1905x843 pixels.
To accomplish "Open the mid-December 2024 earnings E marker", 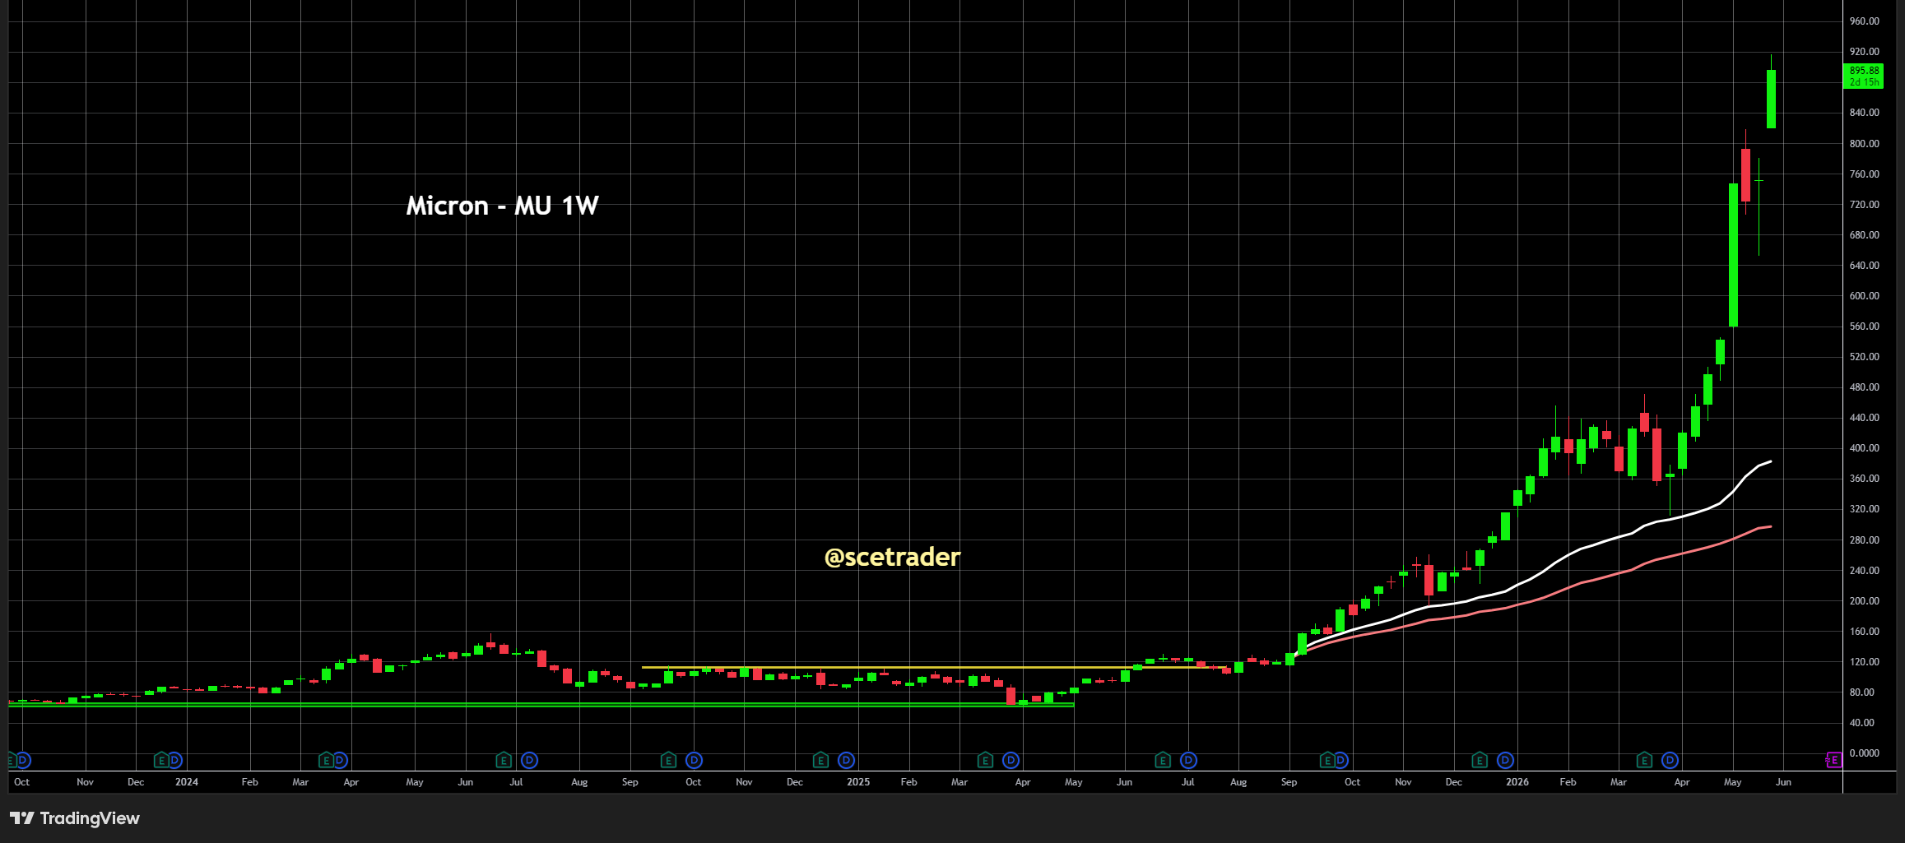I will coord(820,760).
